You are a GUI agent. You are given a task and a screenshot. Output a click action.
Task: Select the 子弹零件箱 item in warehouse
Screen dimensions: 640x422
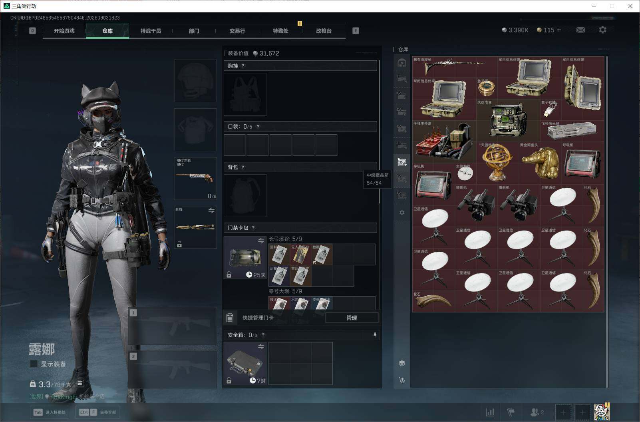(x=444, y=141)
